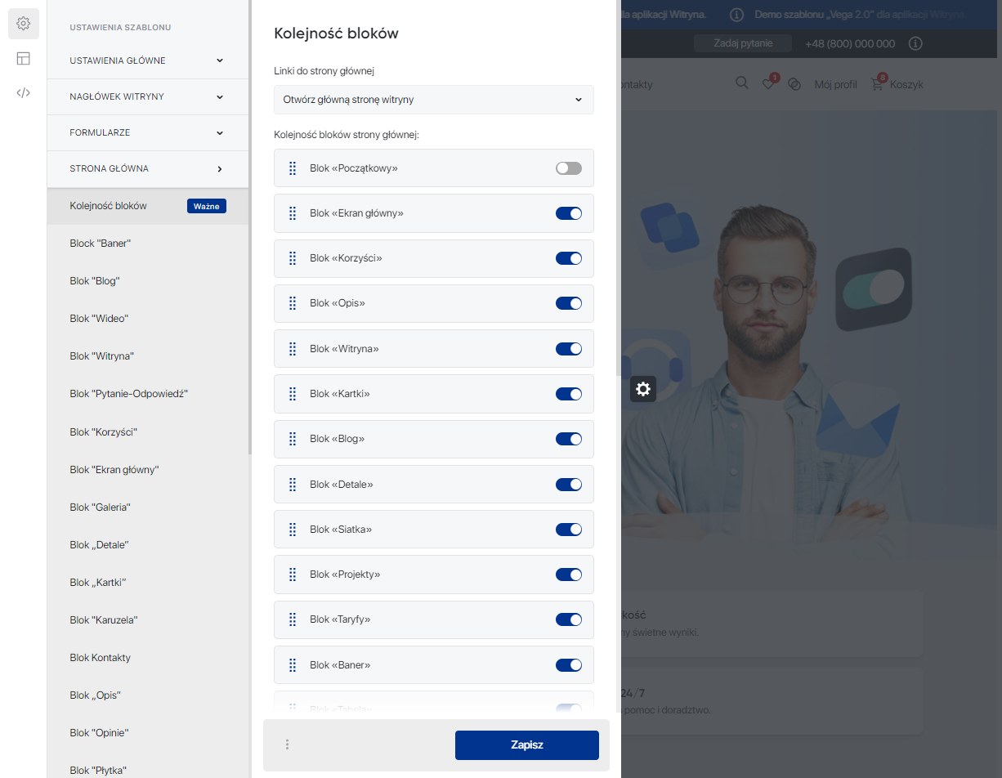This screenshot has height=778, width=1002.
Task: Turn off the Blok «Blog» toggle
Action: coord(569,439)
